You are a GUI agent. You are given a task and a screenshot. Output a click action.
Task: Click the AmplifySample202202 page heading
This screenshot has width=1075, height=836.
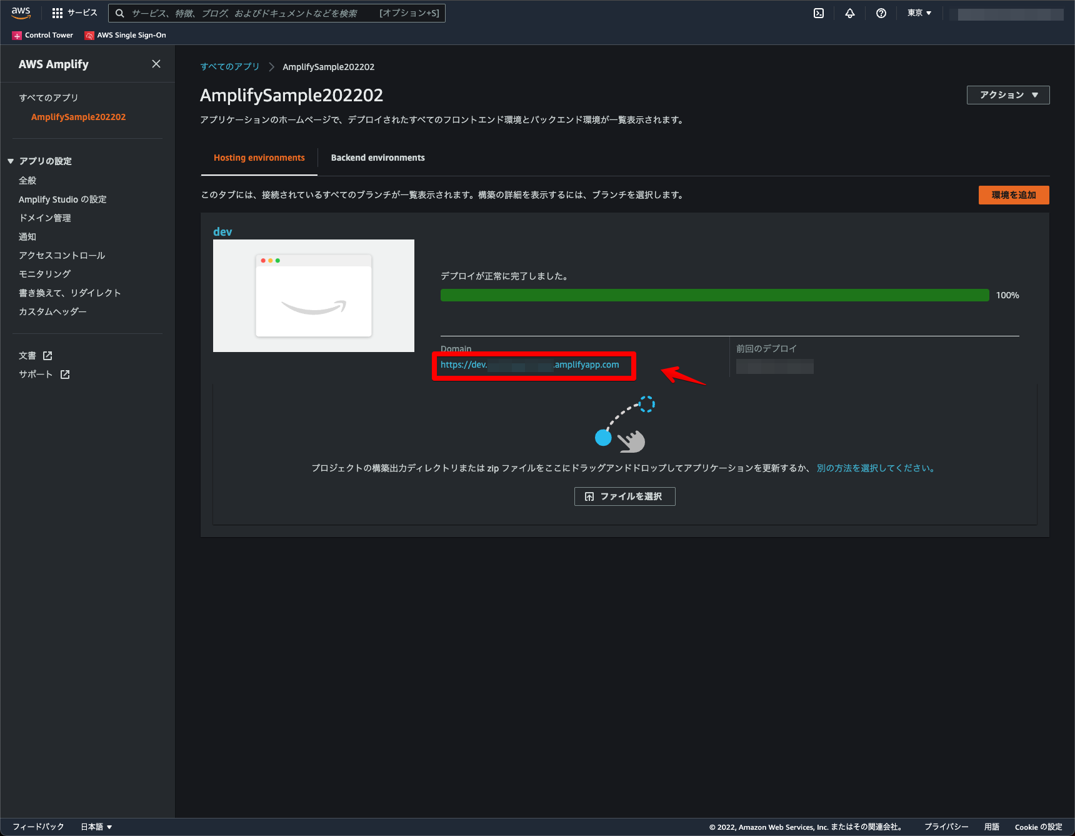[x=292, y=95]
